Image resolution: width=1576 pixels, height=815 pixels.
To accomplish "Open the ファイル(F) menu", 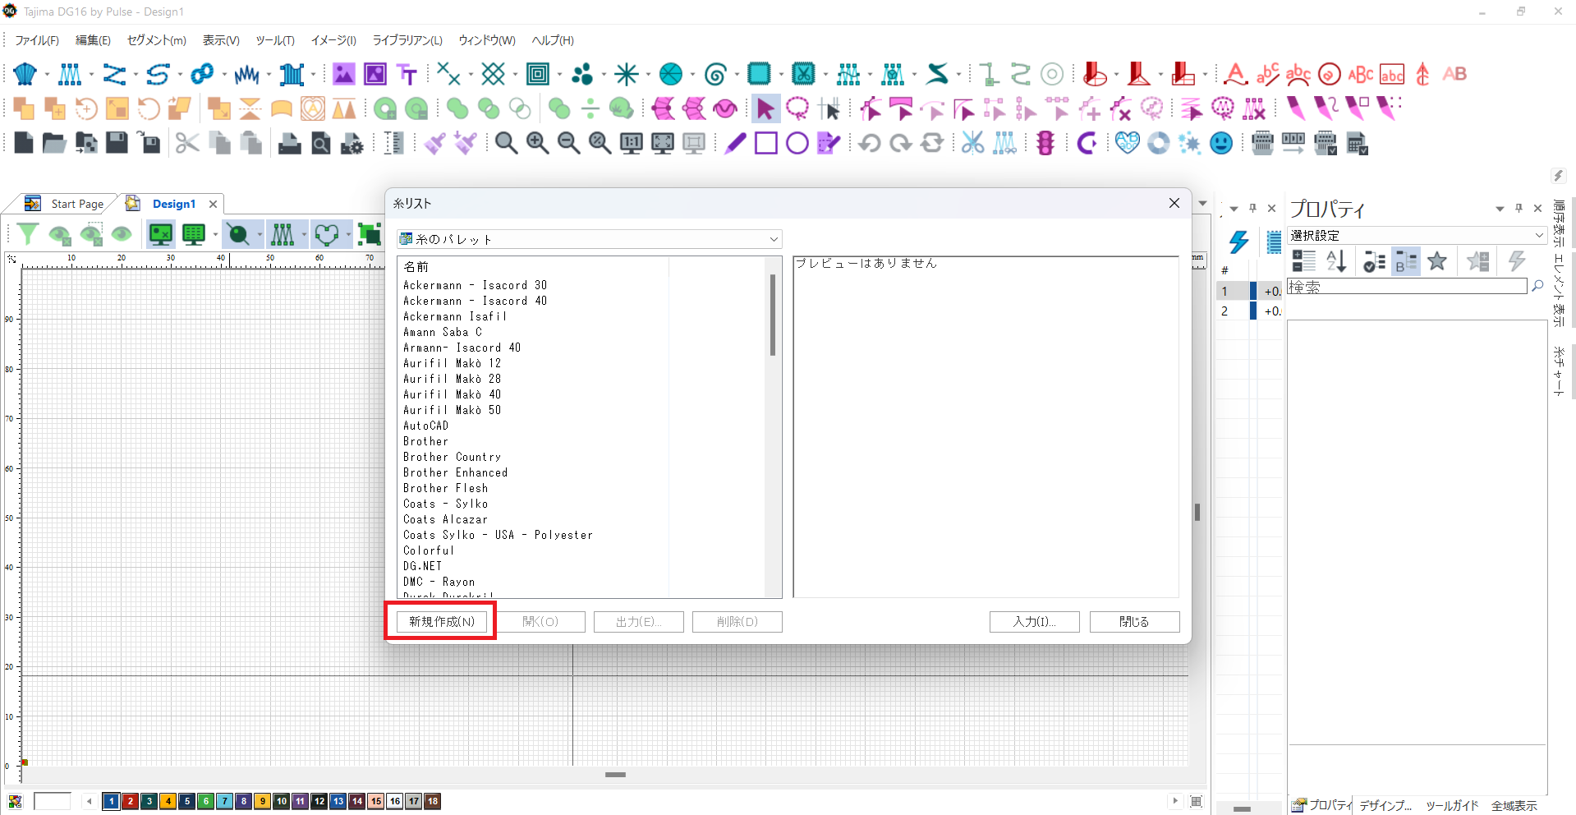I will [37, 40].
